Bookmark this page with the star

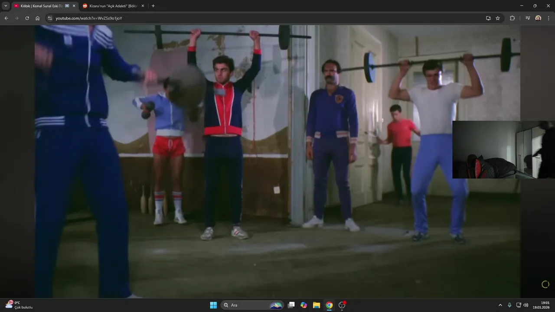[498, 18]
